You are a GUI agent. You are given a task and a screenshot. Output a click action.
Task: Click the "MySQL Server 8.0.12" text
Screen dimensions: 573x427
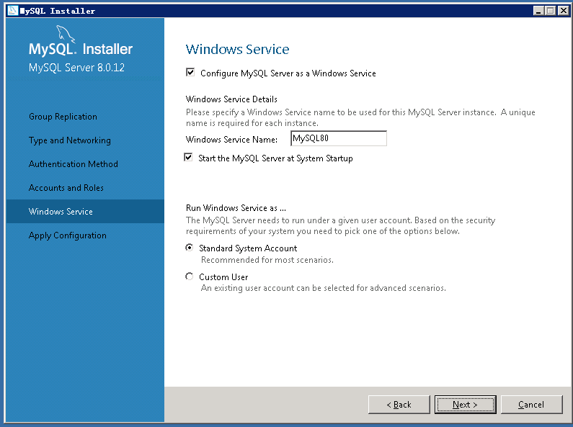tap(76, 68)
